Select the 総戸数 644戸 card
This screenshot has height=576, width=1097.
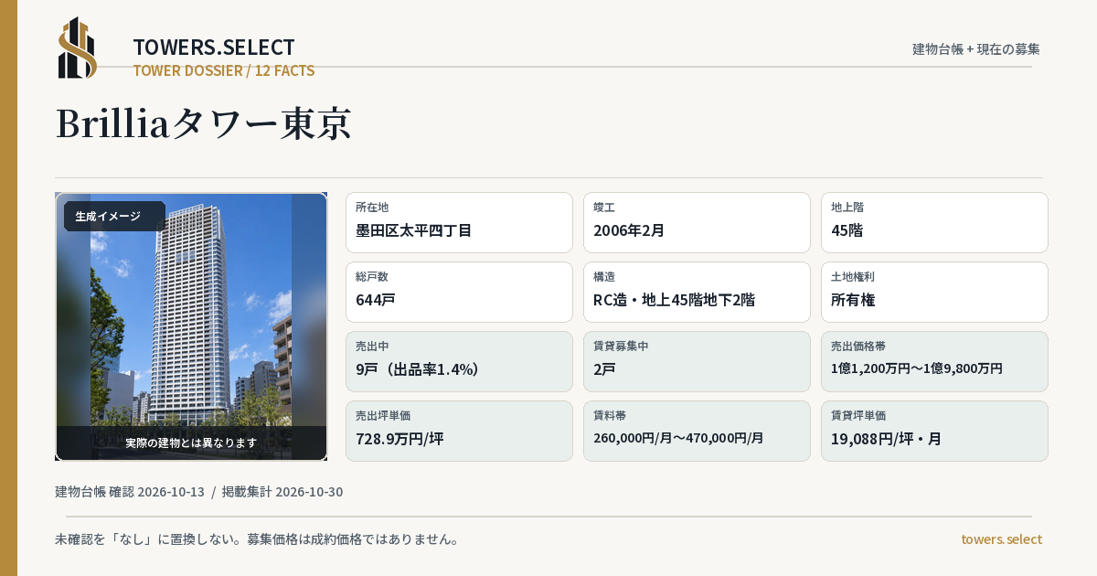click(x=459, y=292)
